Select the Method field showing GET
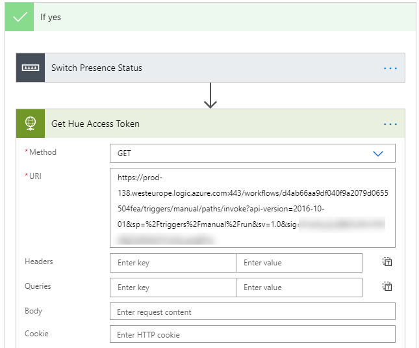The image size is (419, 348). point(240,154)
